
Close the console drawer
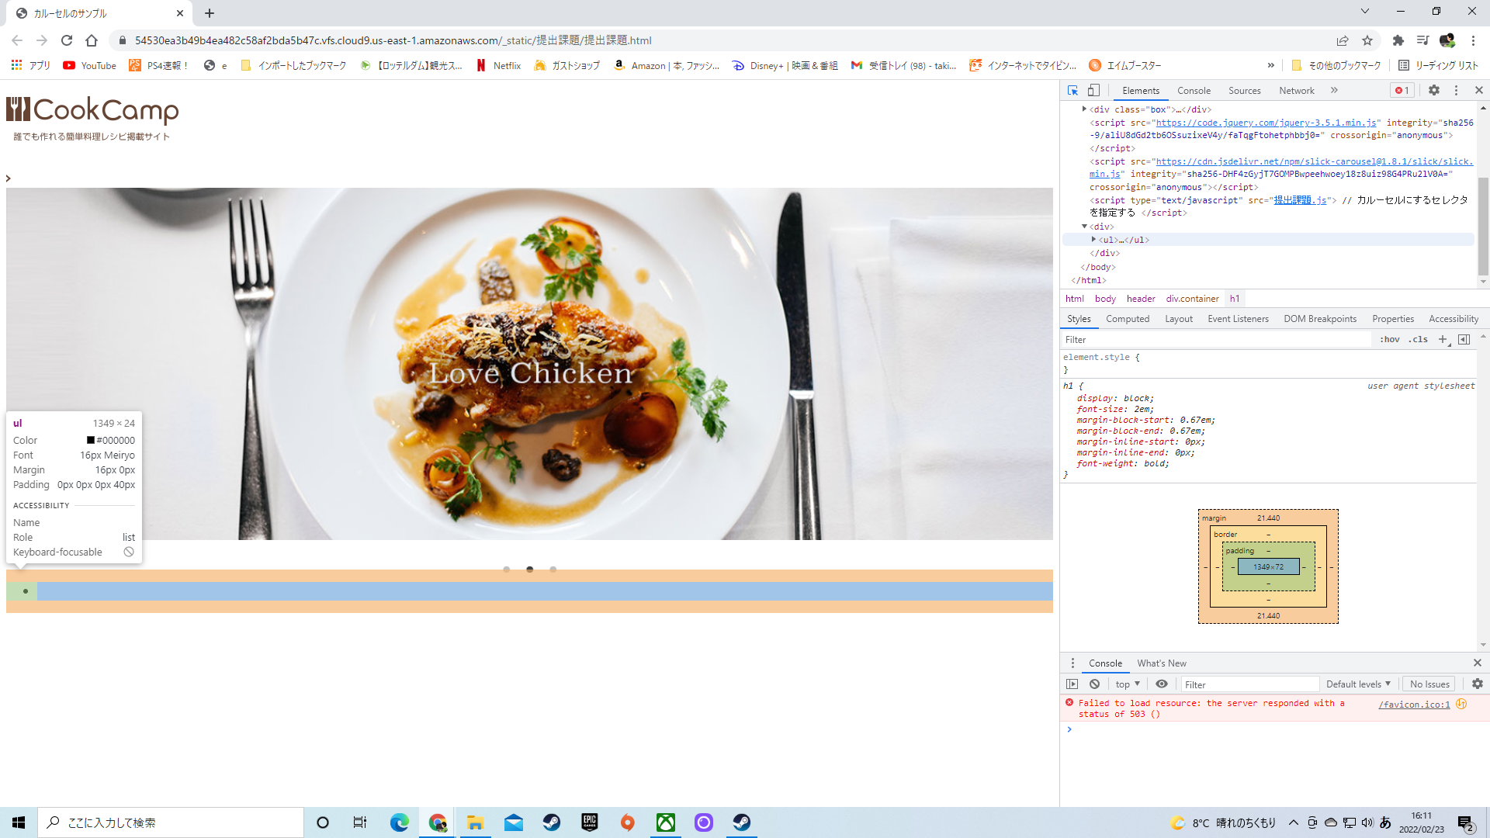click(x=1478, y=663)
